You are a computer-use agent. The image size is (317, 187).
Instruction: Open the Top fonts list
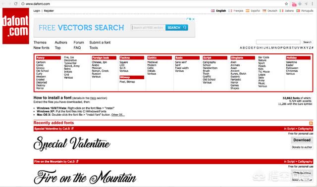57,48
